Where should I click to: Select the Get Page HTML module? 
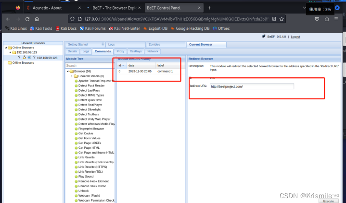(89, 148)
